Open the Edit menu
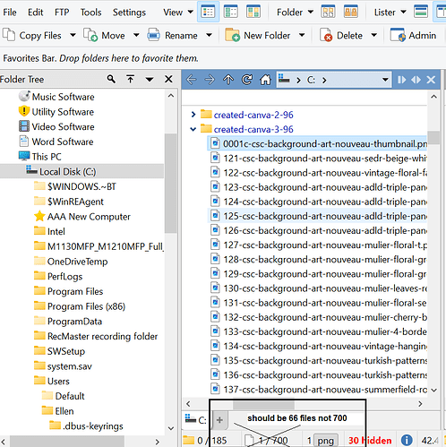The height and width of the screenshot is (447, 446). pos(35,13)
